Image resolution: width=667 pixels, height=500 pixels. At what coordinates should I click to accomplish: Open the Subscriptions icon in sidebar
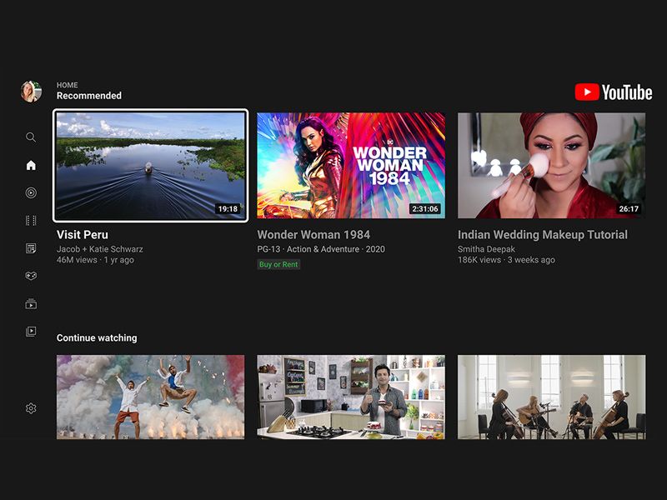point(31,303)
